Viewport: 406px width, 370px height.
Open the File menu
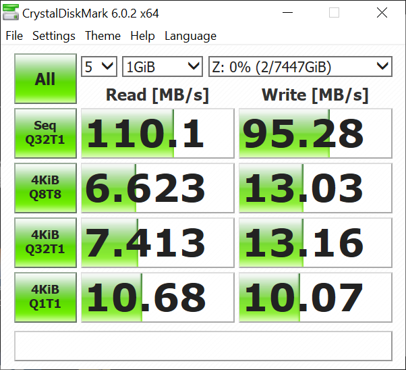[x=14, y=36]
